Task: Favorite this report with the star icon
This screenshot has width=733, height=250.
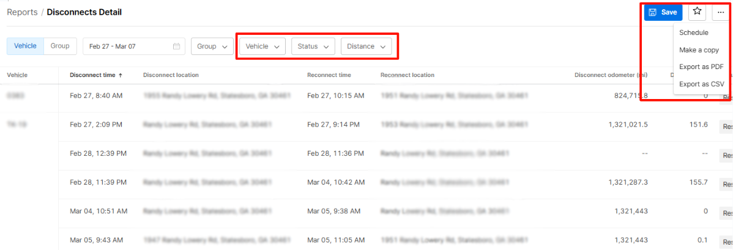Action: coord(697,12)
